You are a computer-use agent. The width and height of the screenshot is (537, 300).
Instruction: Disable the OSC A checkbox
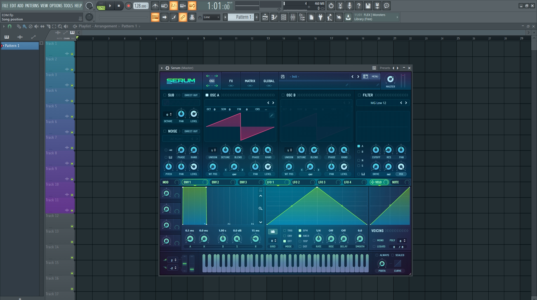(x=207, y=95)
